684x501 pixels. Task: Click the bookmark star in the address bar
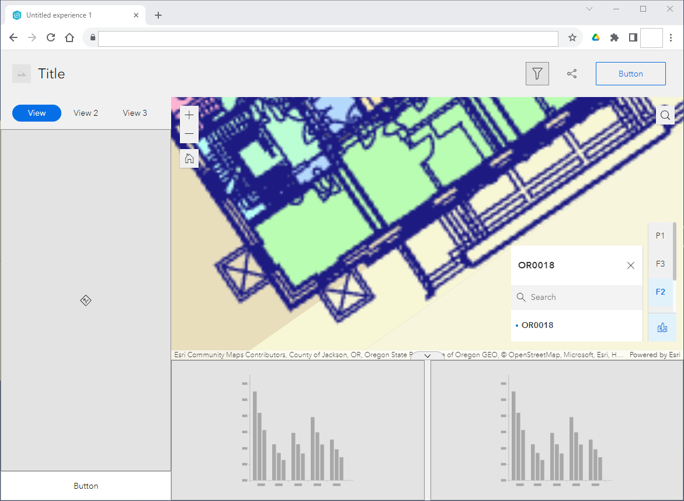click(x=571, y=37)
